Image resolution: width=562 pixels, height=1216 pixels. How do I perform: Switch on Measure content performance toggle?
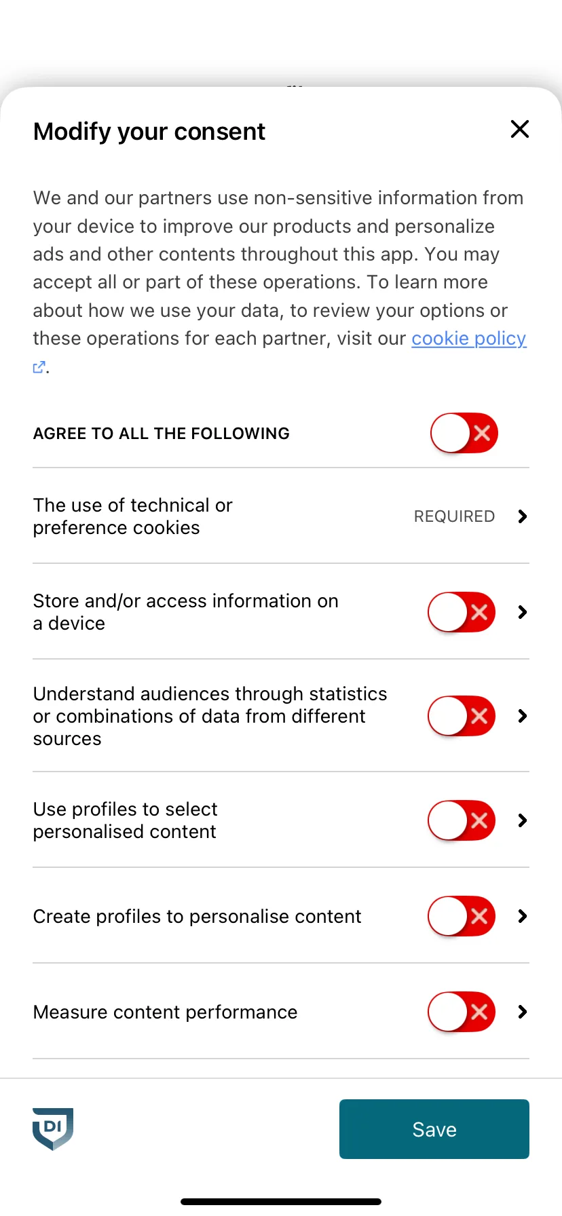tap(462, 1012)
